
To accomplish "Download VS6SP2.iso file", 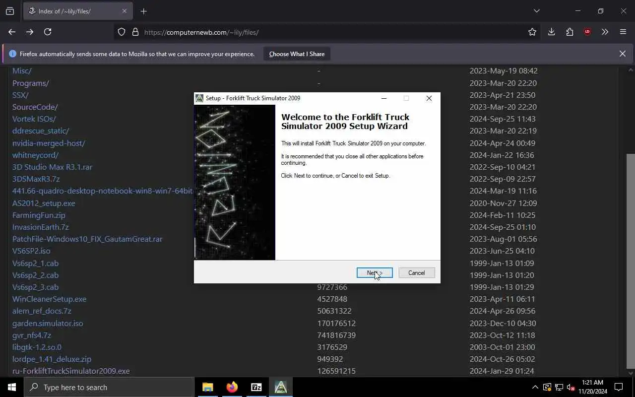I will (31, 251).
